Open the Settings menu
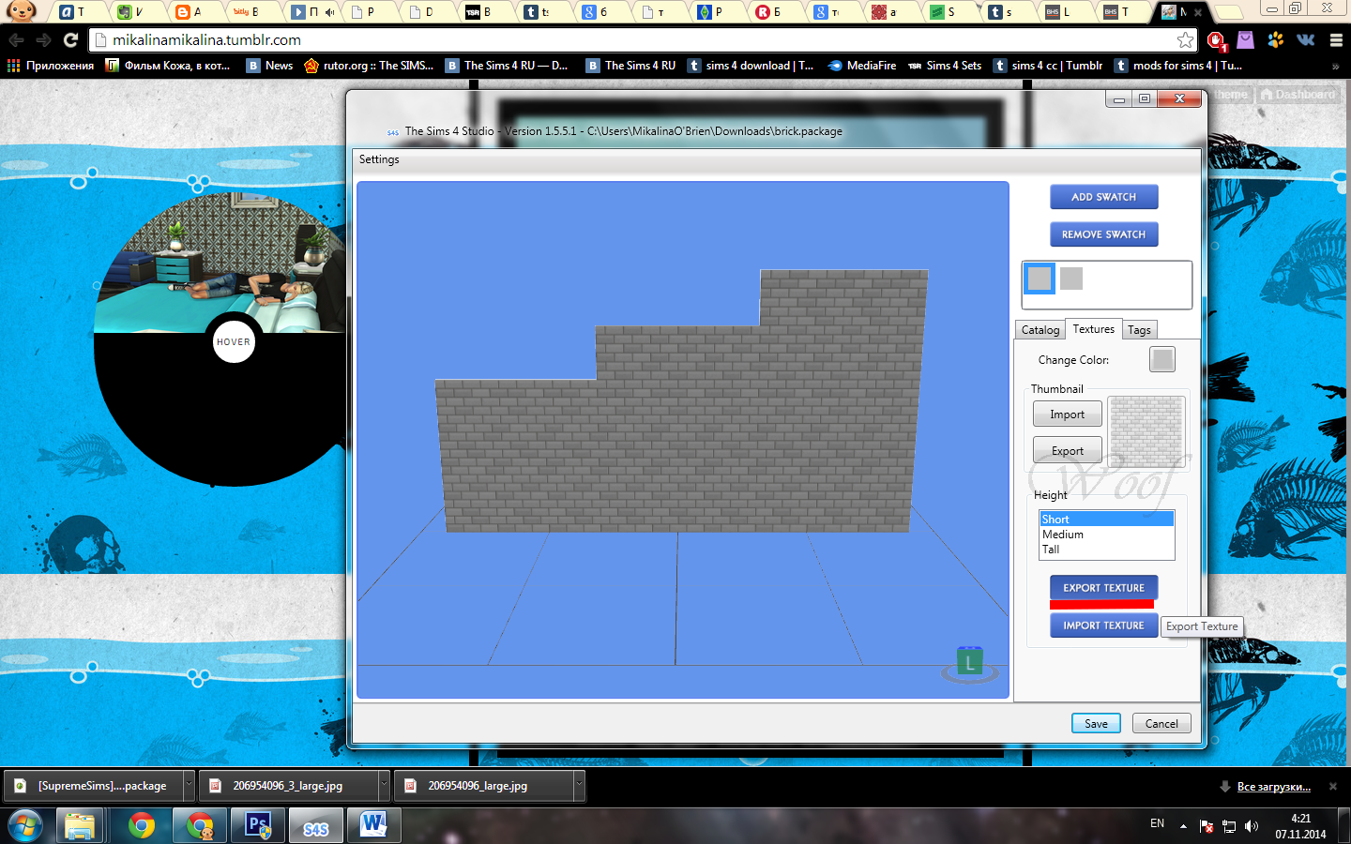The width and height of the screenshot is (1351, 844). pyautogui.click(x=379, y=159)
